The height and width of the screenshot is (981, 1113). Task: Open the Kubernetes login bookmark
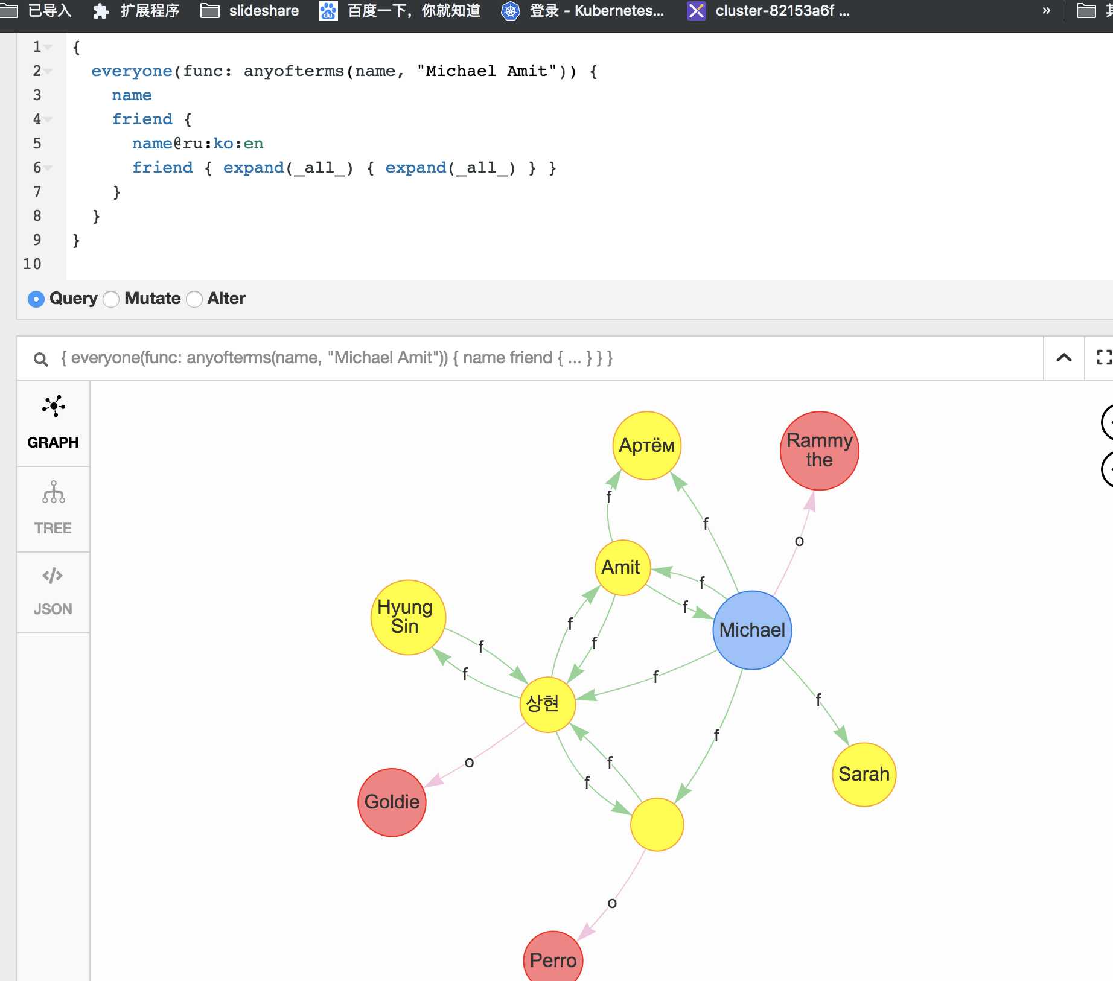point(582,11)
